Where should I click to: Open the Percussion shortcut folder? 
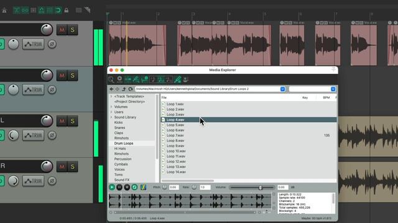pyautogui.click(x=123, y=159)
